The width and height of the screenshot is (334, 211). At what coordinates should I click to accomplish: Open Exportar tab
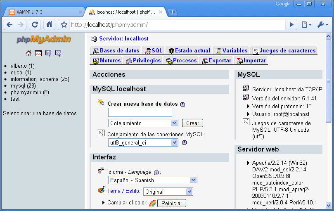click(216, 61)
